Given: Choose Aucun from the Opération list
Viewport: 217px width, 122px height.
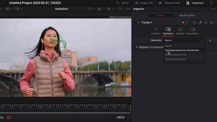Looking at the screenshot, I should pos(184,46).
